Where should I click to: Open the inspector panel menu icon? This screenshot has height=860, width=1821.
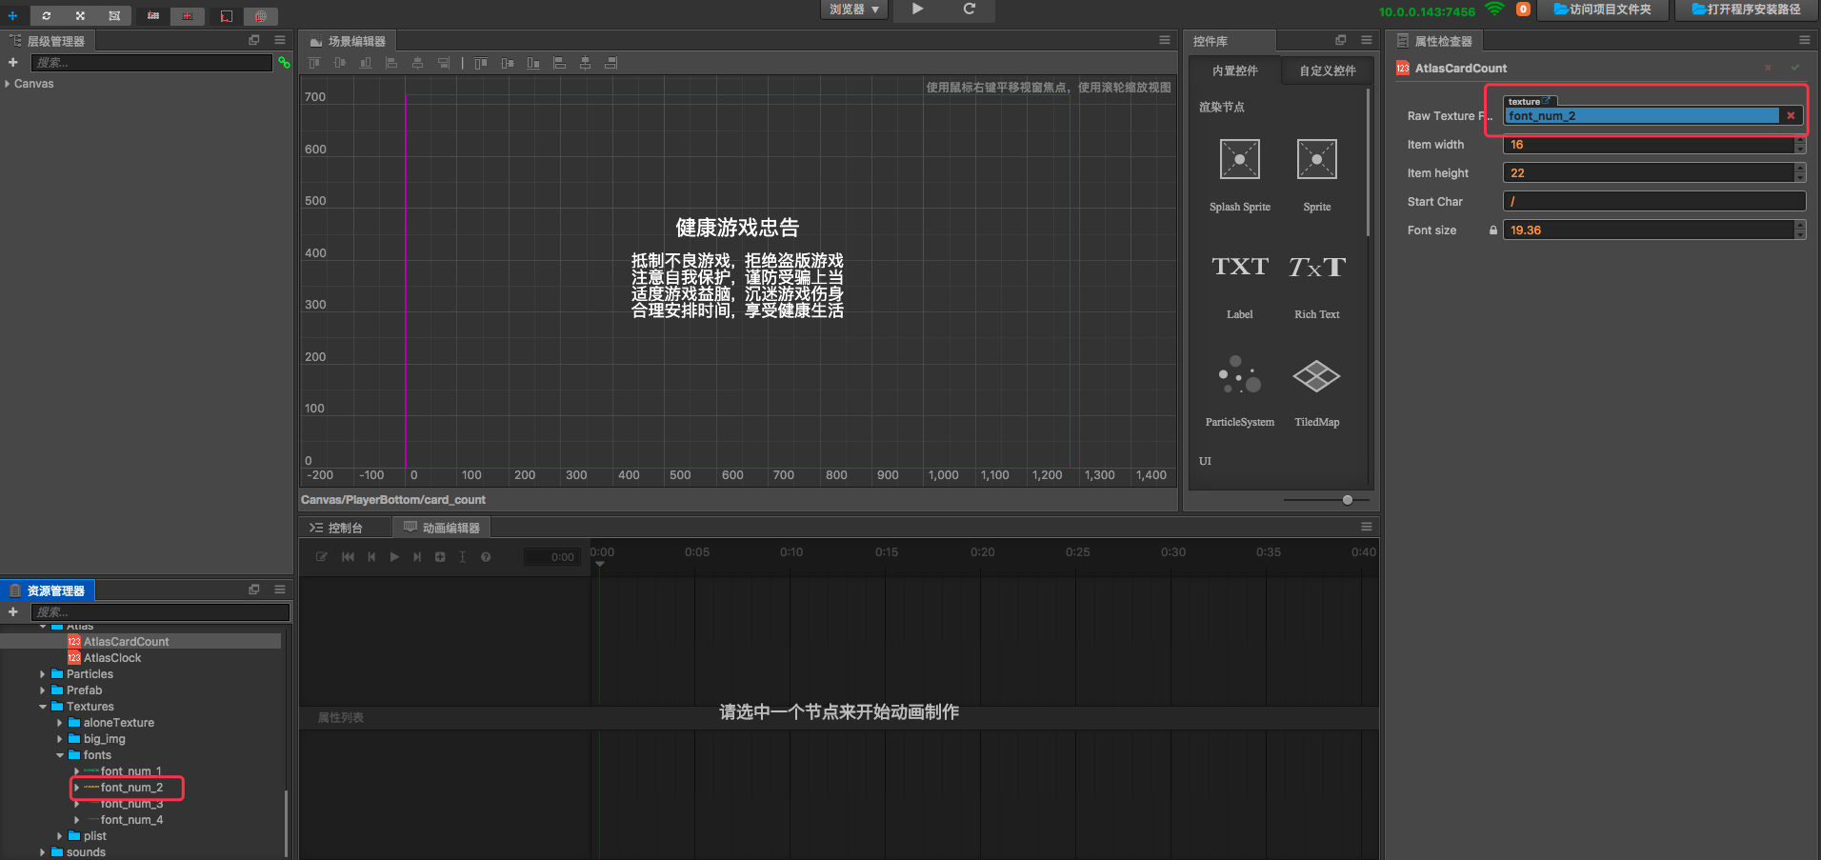[1805, 40]
